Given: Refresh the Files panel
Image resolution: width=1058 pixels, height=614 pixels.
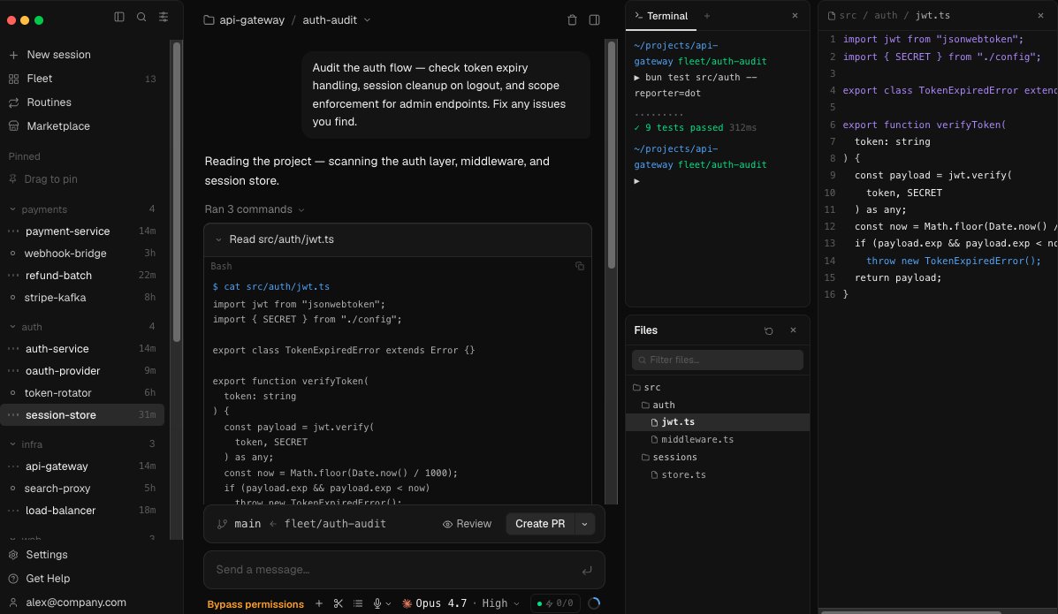Looking at the screenshot, I should click(x=769, y=330).
